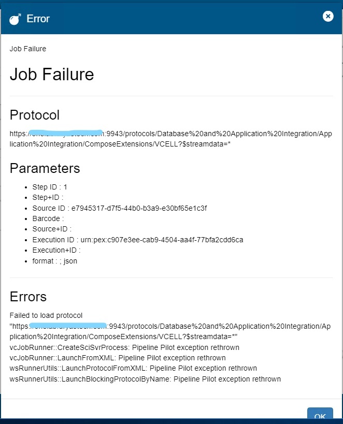
Task: Click the wsRunnerUtils::LaunchBlockingProtocolByName error line
Action: pyautogui.click(x=145, y=379)
